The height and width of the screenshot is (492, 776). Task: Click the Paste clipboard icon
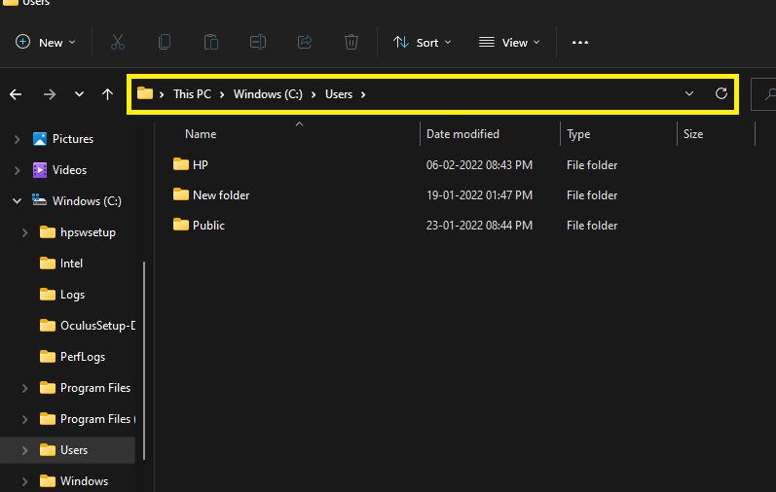(x=211, y=42)
